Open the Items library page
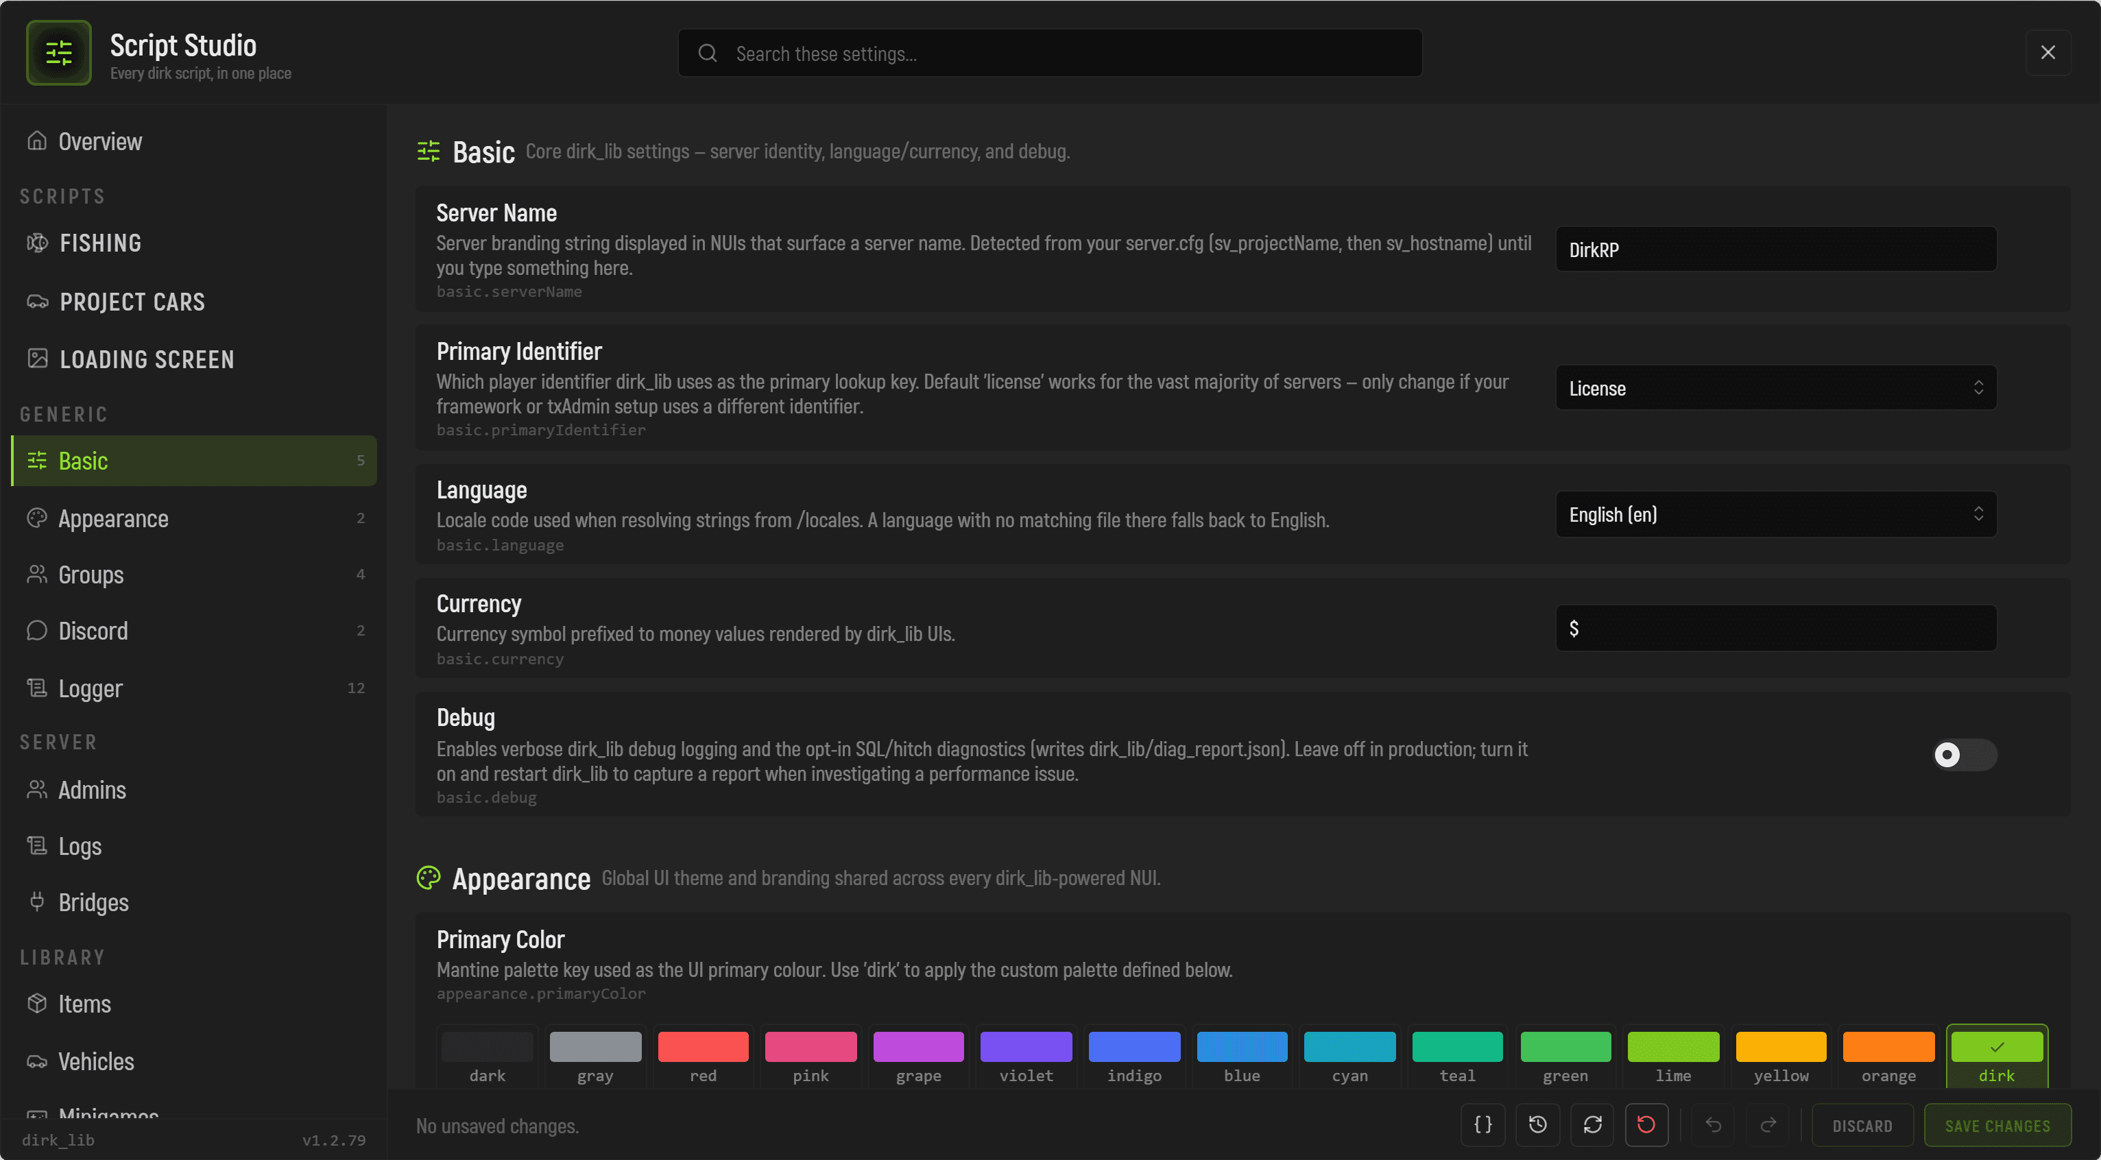2101x1160 pixels. click(x=194, y=1004)
